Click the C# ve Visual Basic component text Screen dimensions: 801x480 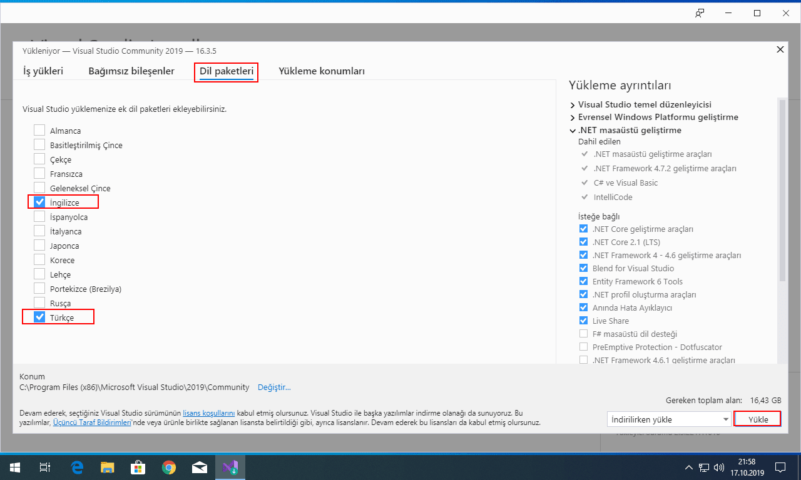pos(625,182)
